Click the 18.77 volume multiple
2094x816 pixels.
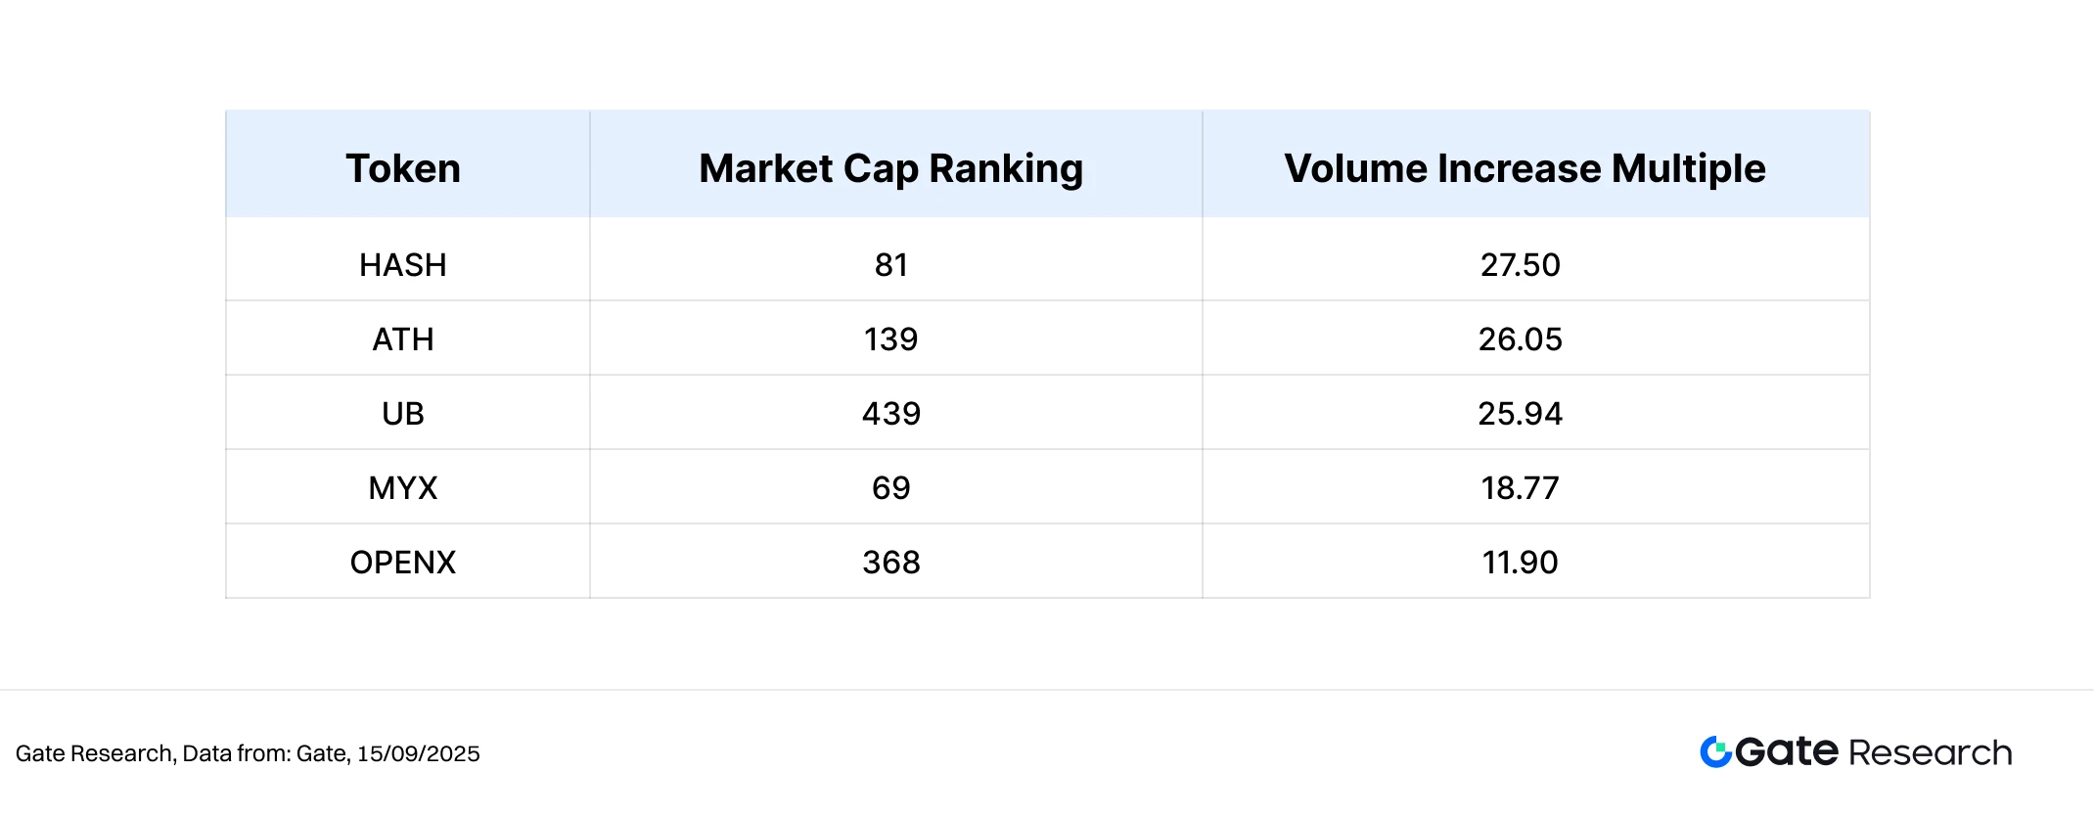[1521, 488]
